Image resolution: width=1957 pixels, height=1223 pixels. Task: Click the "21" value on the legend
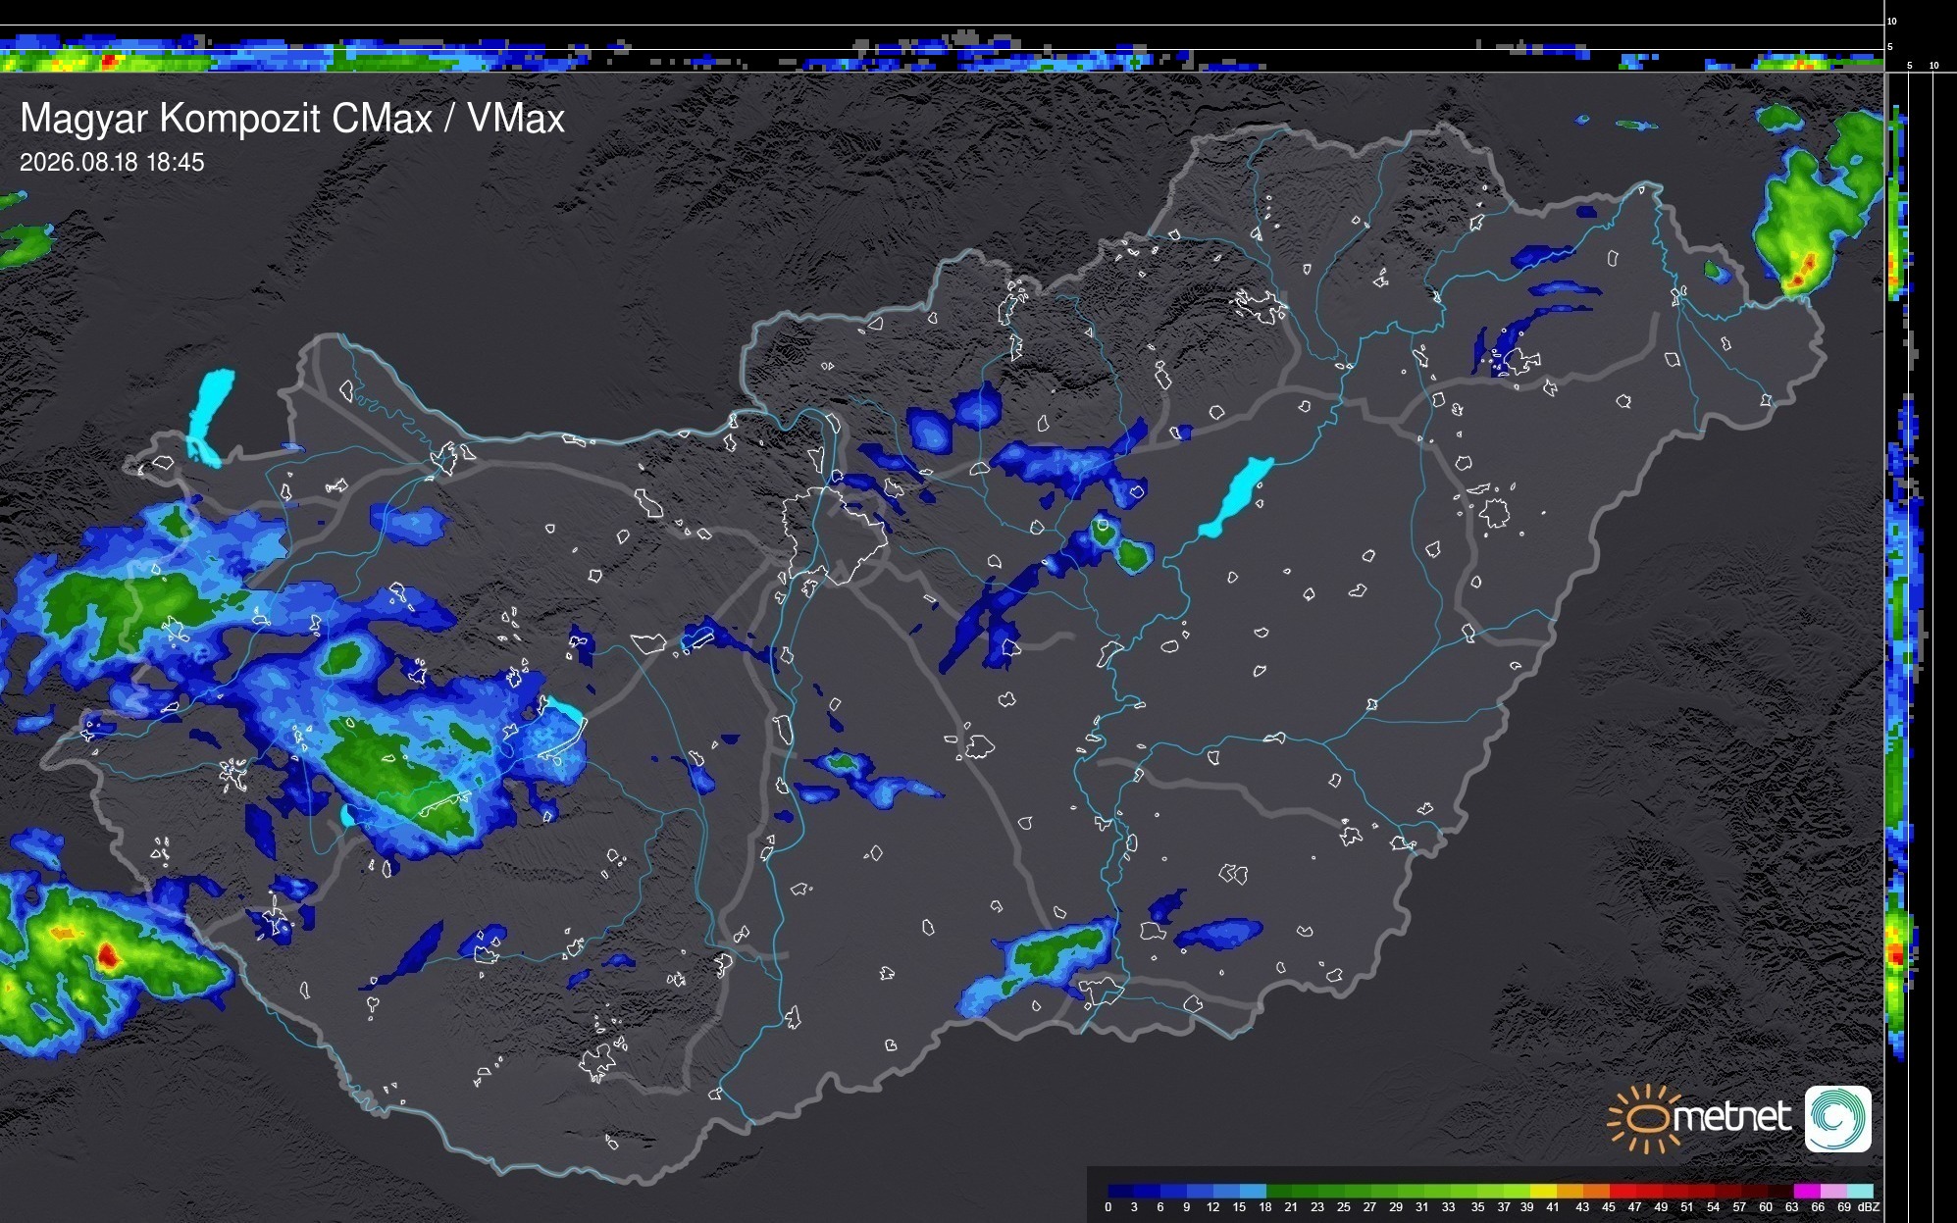[1291, 1207]
